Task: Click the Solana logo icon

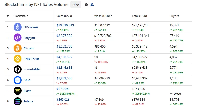Action: click(18, 101)
